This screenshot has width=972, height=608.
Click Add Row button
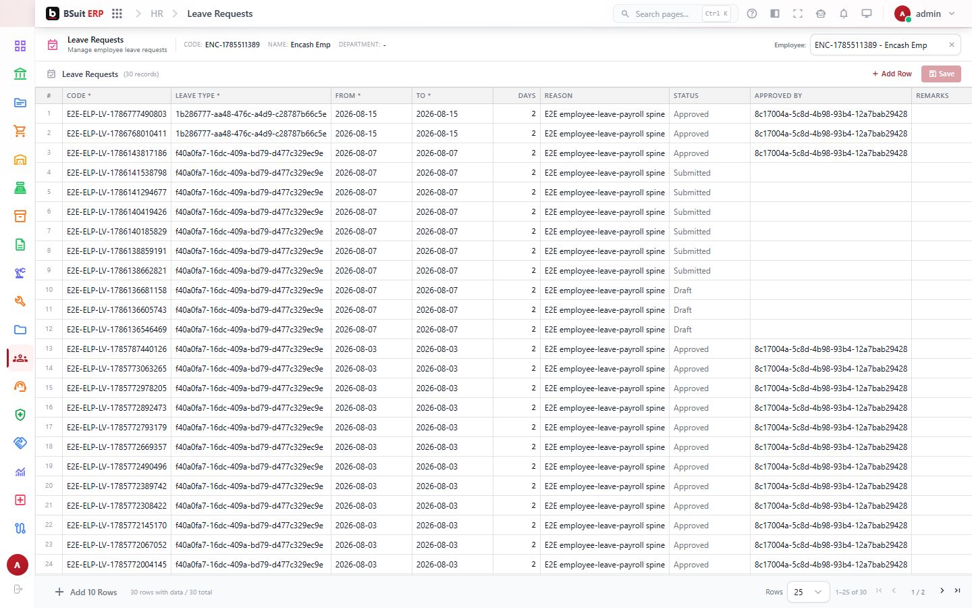tap(892, 74)
